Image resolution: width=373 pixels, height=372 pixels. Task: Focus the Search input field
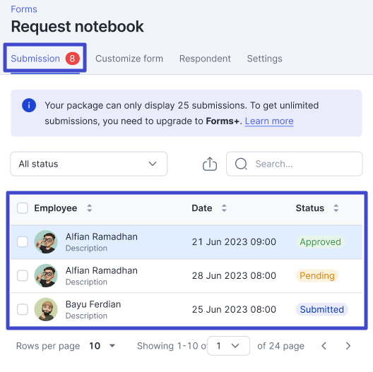(295, 164)
